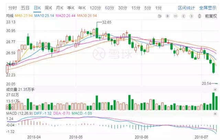
Task: Zoom in the chart with the plus icon
Action: pos(167,16)
